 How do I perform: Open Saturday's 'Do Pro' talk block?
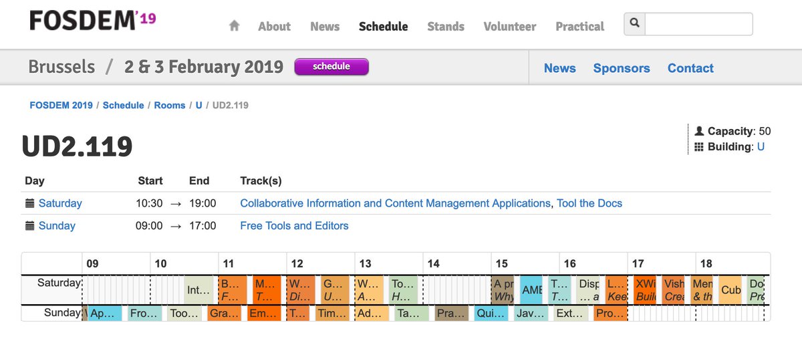pos(756,290)
